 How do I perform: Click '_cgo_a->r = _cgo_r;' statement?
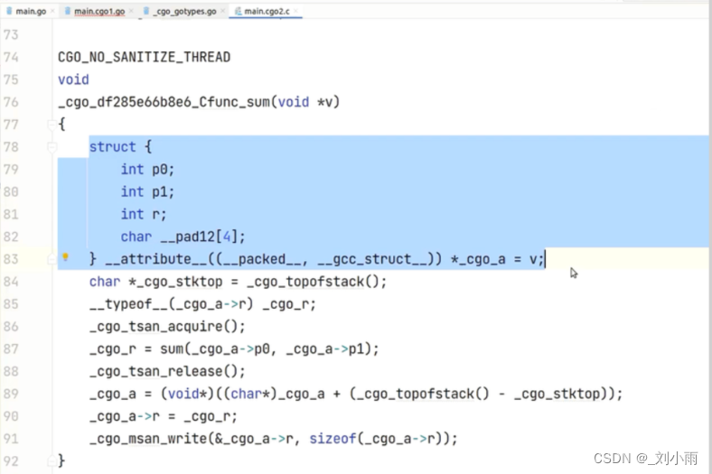tap(163, 416)
